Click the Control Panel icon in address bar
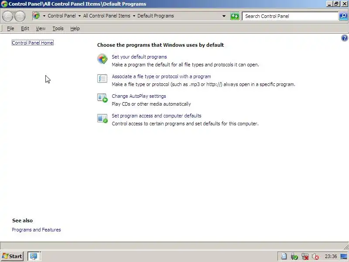 37,16
